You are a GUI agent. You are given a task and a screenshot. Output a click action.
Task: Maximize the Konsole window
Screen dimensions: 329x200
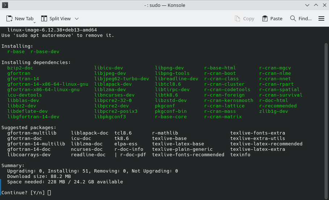[315, 5]
